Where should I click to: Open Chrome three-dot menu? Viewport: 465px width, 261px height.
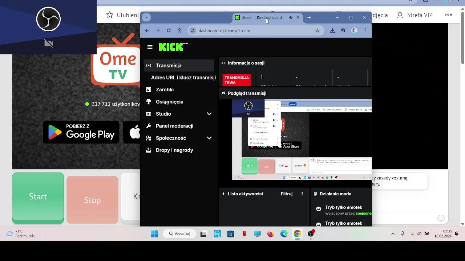[x=365, y=31]
